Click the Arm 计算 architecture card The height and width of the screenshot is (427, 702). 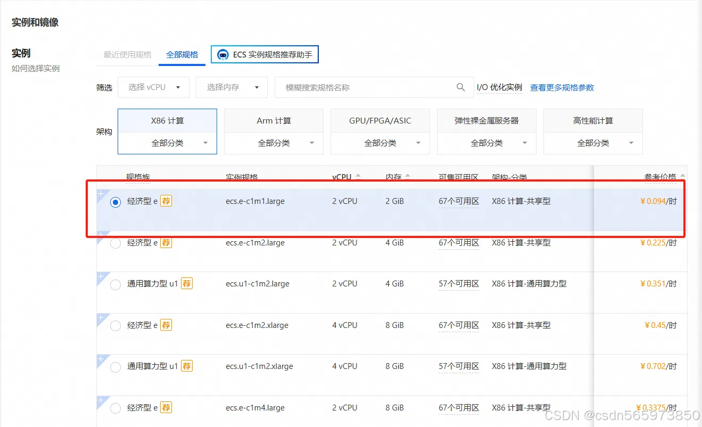pyautogui.click(x=274, y=120)
